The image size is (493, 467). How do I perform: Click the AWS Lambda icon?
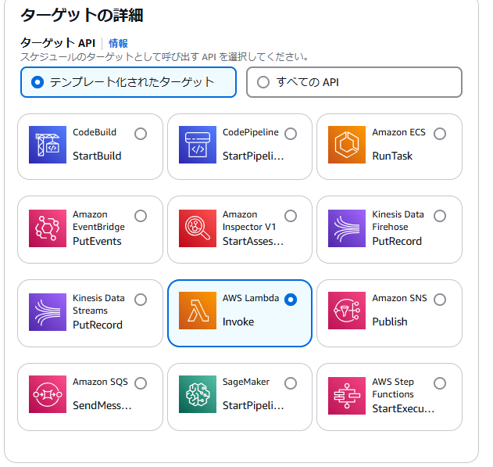coord(198,311)
